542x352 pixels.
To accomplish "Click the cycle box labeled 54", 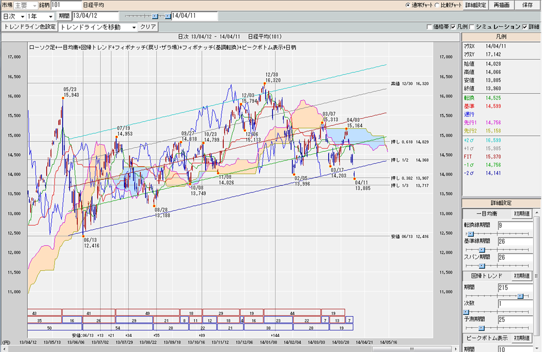I will (x=117, y=328).
